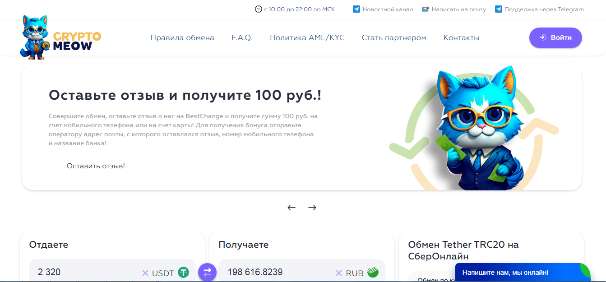Clear the USDT amount with the X icon
The width and height of the screenshot is (606, 282).
tap(145, 273)
